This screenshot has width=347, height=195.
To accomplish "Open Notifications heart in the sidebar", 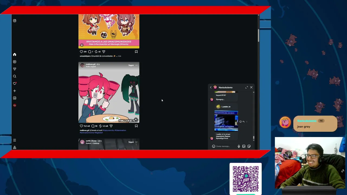I will [15, 83].
